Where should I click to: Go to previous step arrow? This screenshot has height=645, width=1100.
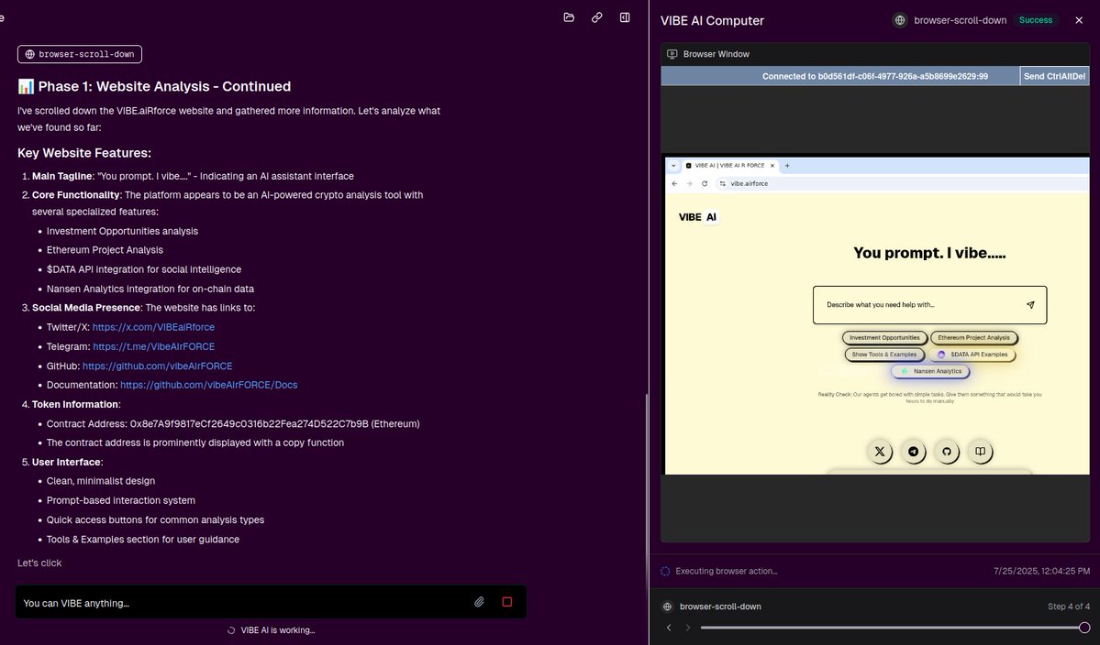click(669, 628)
